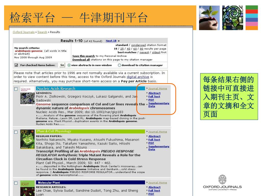This screenshot has height=196, width=261.
Task: Click the 'Results 1-10' heading text
Action: click(72, 41)
